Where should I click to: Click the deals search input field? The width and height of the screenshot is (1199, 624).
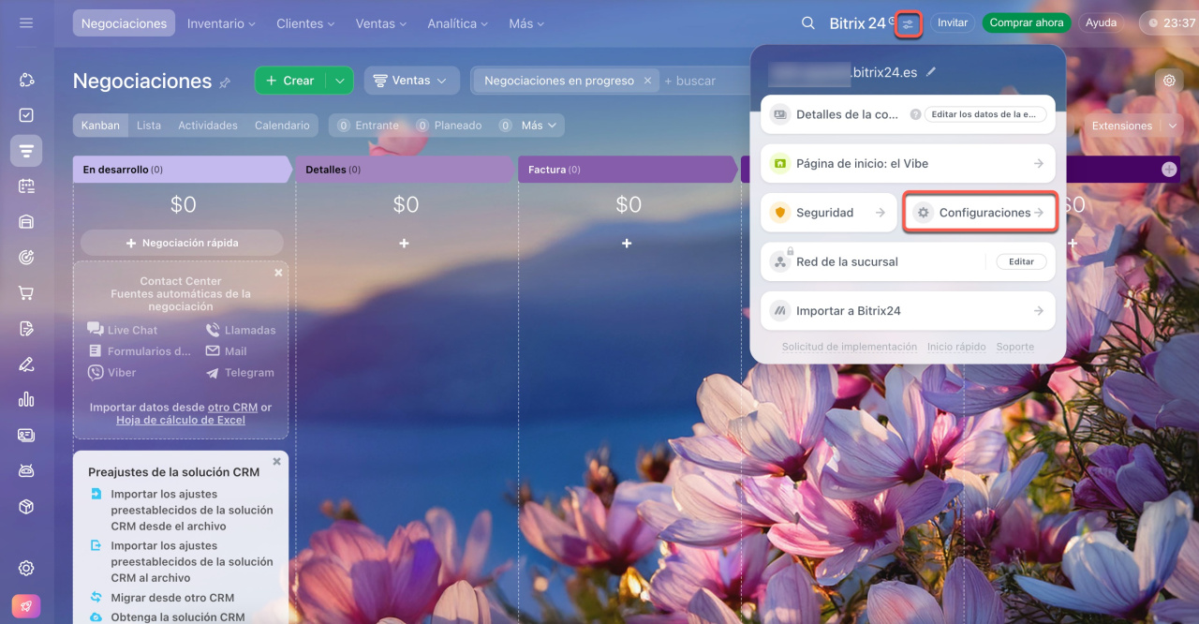(x=703, y=81)
